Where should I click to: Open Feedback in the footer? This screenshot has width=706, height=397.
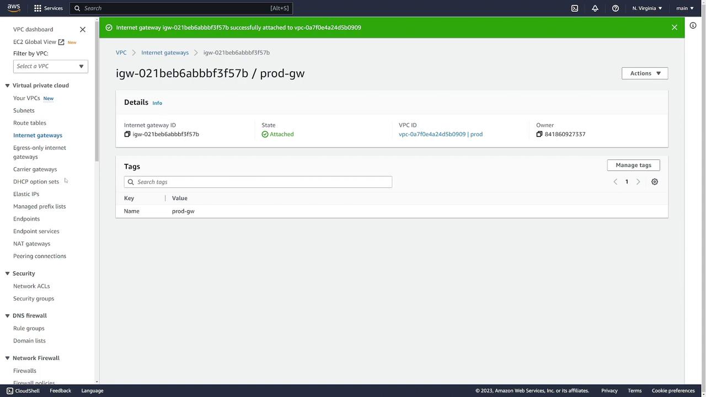(60, 390)
